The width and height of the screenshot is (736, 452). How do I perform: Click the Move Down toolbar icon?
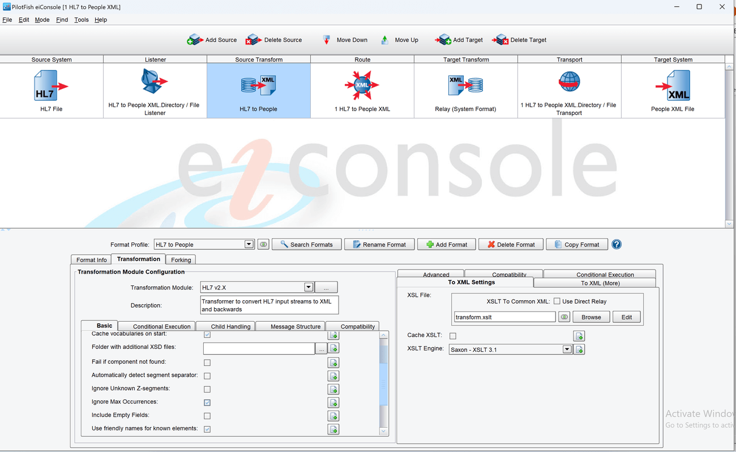[x=327, y=40]
